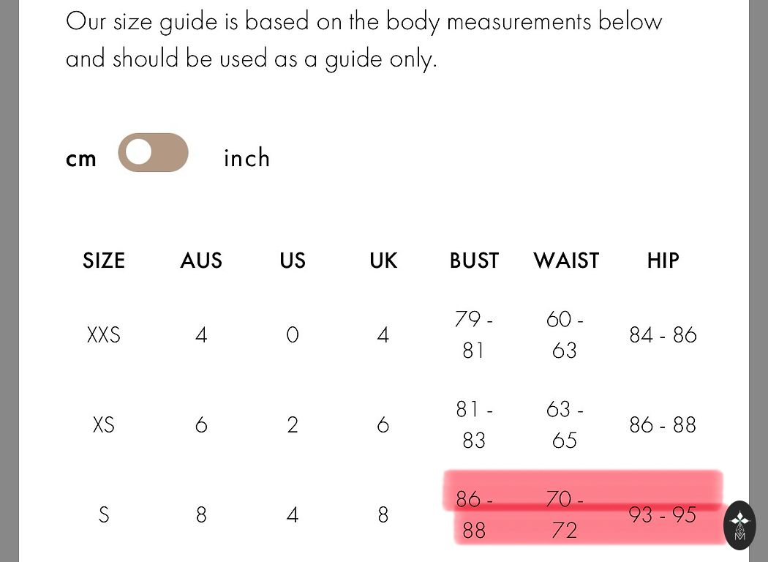Screen dimensions: 768x562
Task: Select the "cm" unit label
Action: (x=81, y=159)
